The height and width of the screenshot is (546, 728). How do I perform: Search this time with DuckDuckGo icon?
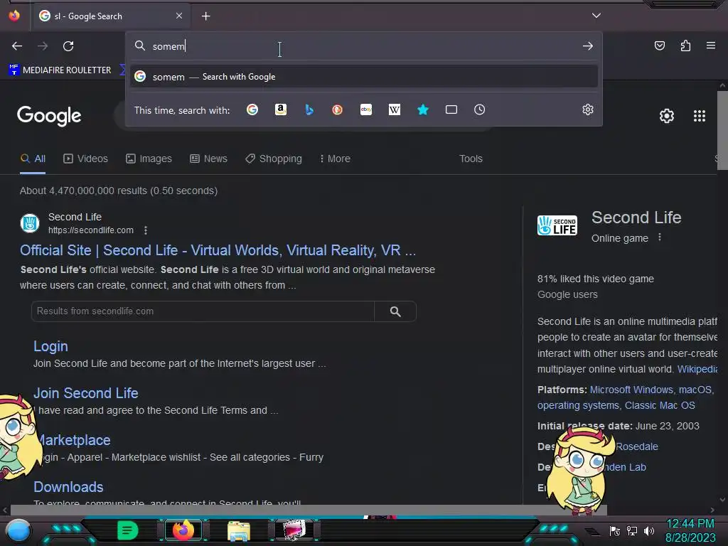point(338,109)
